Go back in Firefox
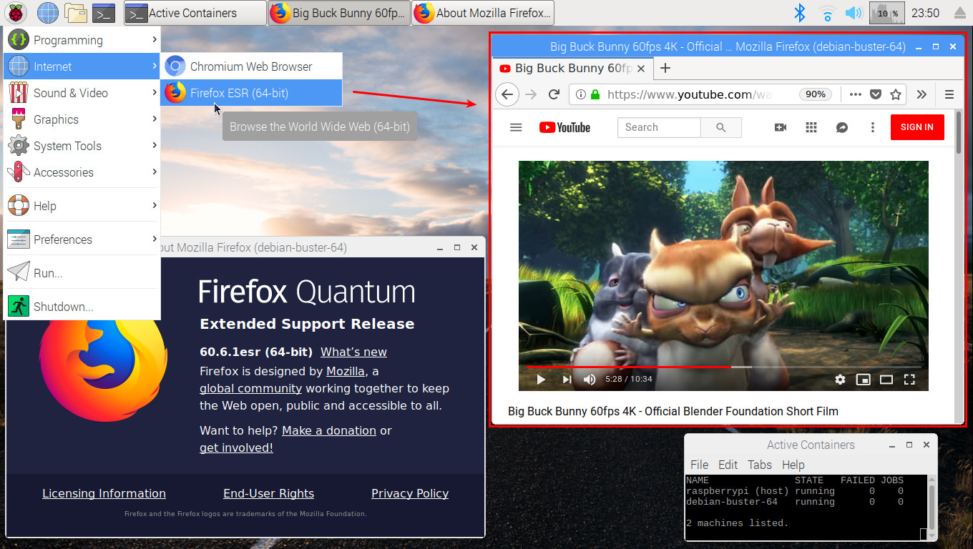 coord(507,94)
